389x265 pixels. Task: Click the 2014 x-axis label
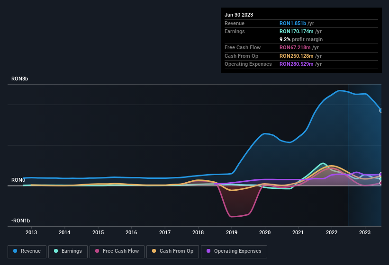(64, 232)
